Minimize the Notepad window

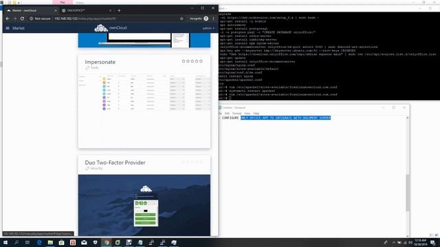click(384, 108)
